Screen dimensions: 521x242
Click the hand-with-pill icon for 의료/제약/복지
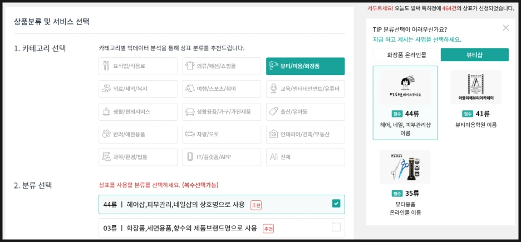click(106, 88)
